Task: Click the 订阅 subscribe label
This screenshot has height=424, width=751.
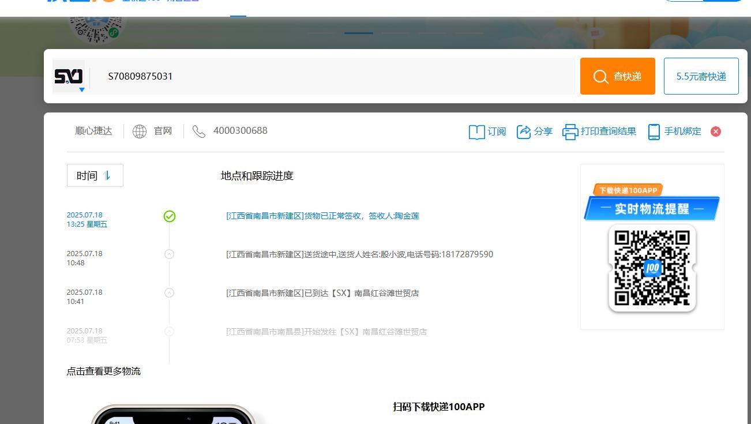Action: [497, 132]
